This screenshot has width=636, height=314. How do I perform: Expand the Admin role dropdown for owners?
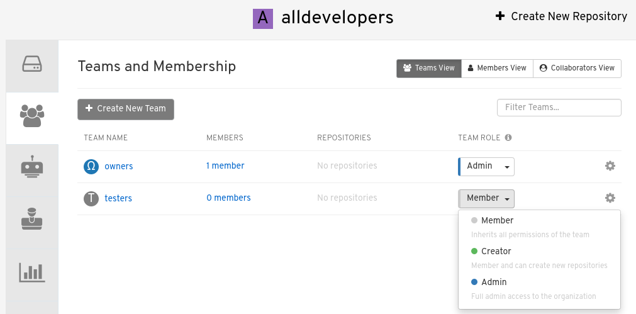tap(487, 166)
